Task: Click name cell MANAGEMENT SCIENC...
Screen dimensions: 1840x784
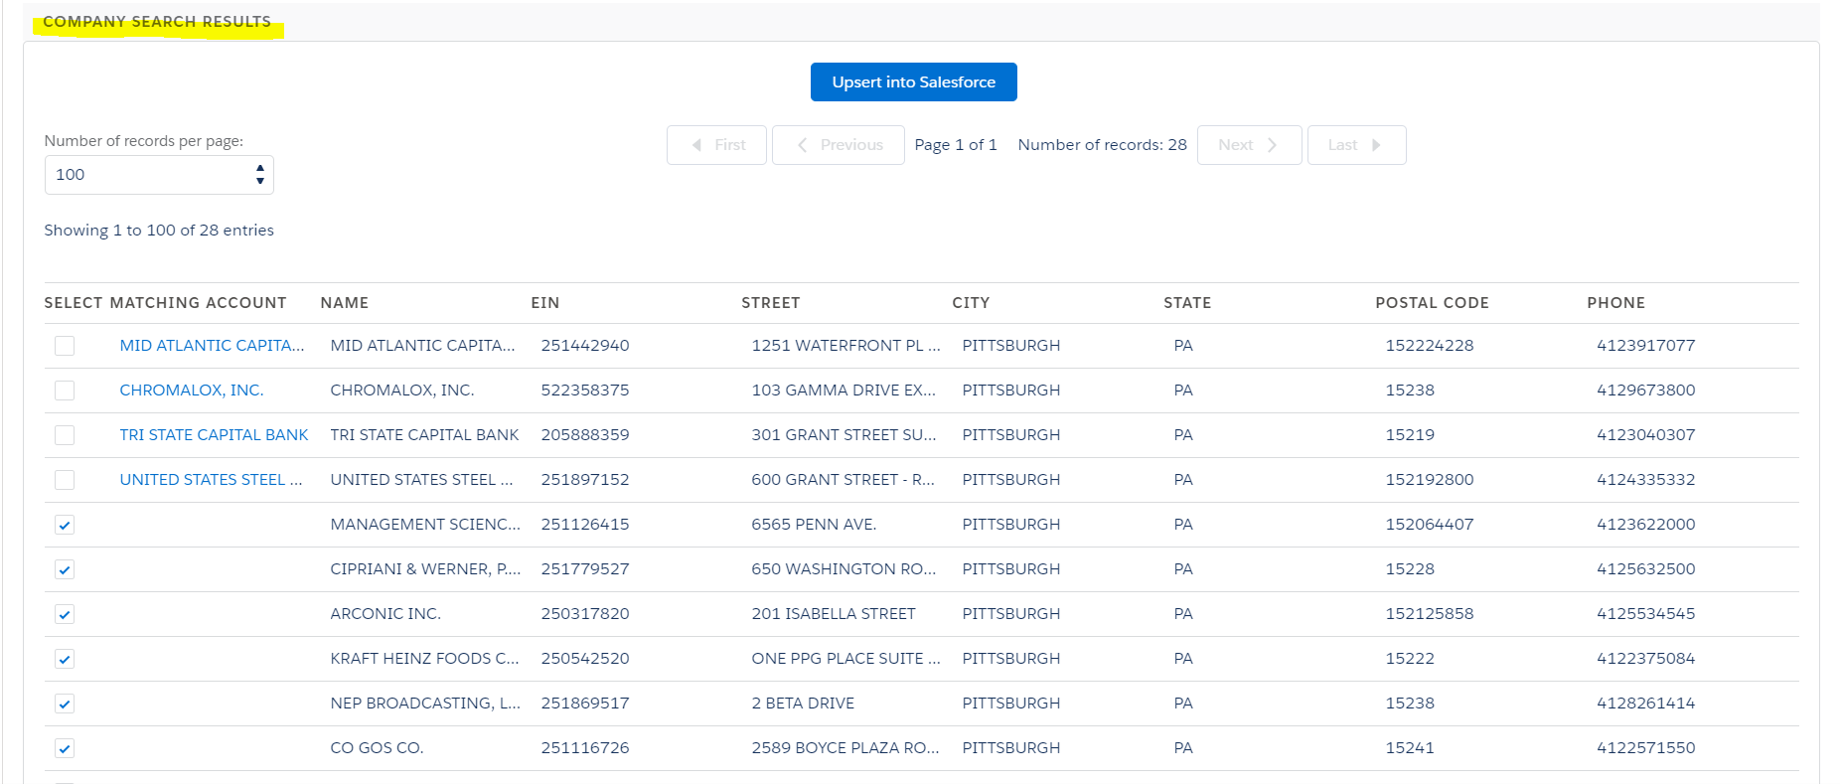Action: click(425, 525)
